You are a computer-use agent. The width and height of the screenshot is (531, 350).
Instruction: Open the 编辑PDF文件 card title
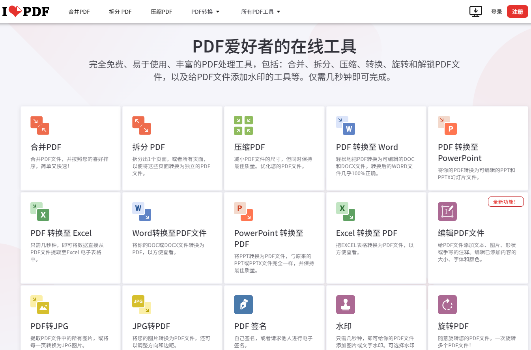[x=461, y=233]
